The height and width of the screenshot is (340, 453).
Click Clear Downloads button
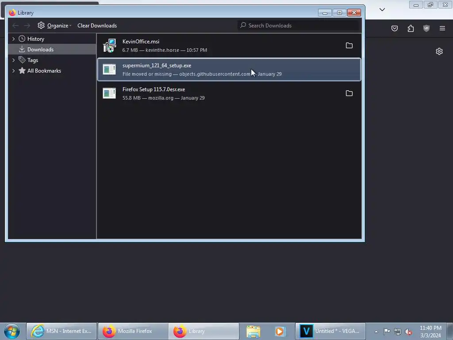click(97, 25)
